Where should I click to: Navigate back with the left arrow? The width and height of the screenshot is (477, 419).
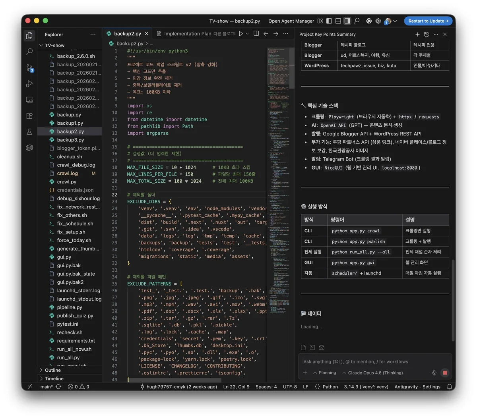(266, 34)
